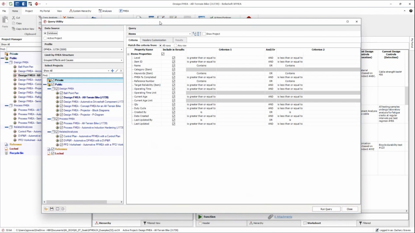The image size is (415, 233).
Task: Click the green refresh icon in quick access
Action: point(10,4)
